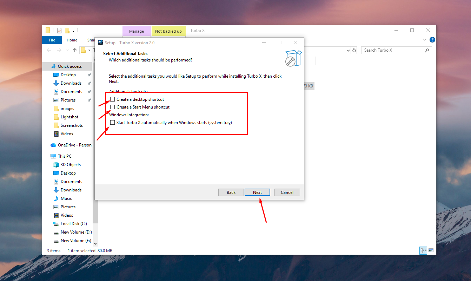Navigate up one folder level
This screenshot has width=471, height=281.
(75, 50)
